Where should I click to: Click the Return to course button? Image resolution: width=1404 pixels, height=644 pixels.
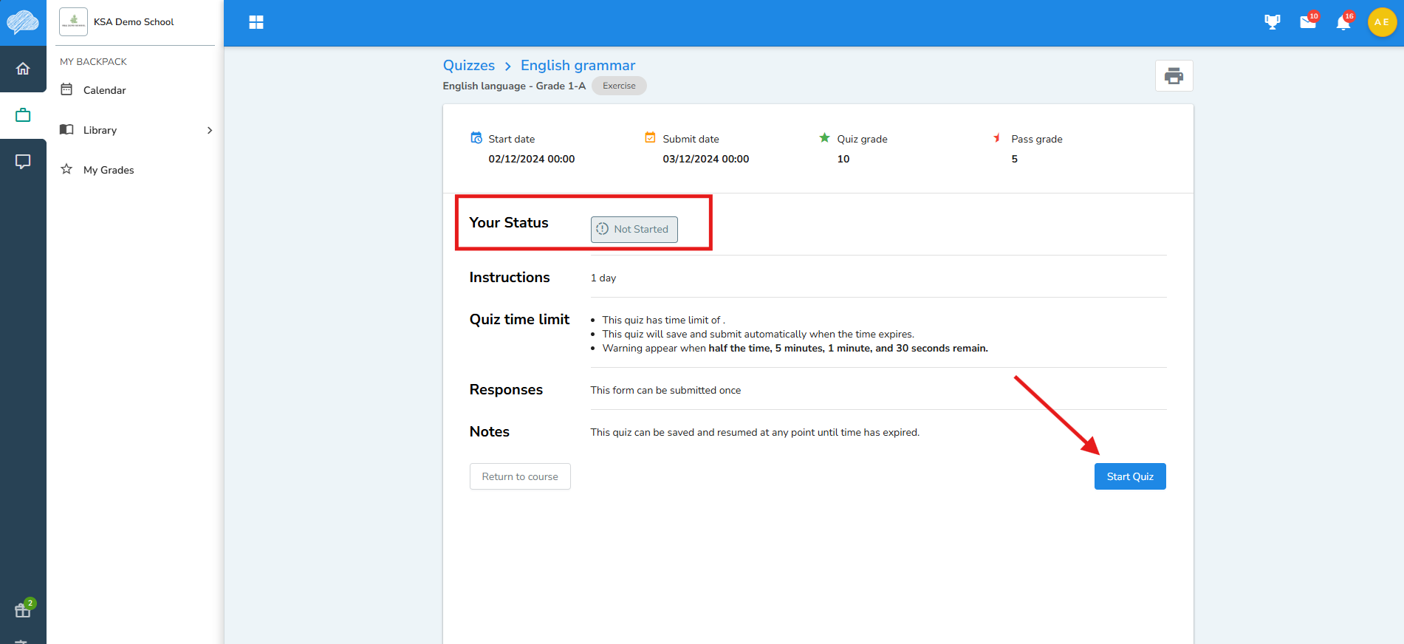pos(520,476)
